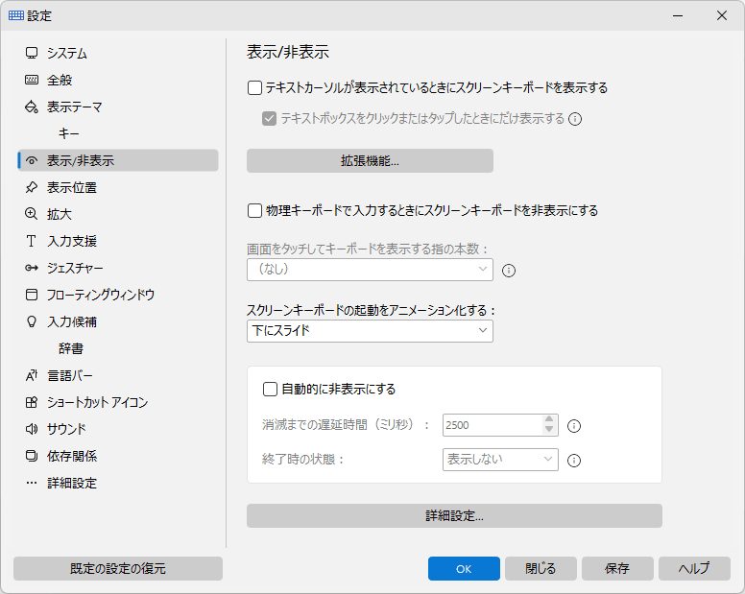This screenshot has width=745, height=594.
Task: Click the システム monitor icon in sidebar
Action: (32, 53)
